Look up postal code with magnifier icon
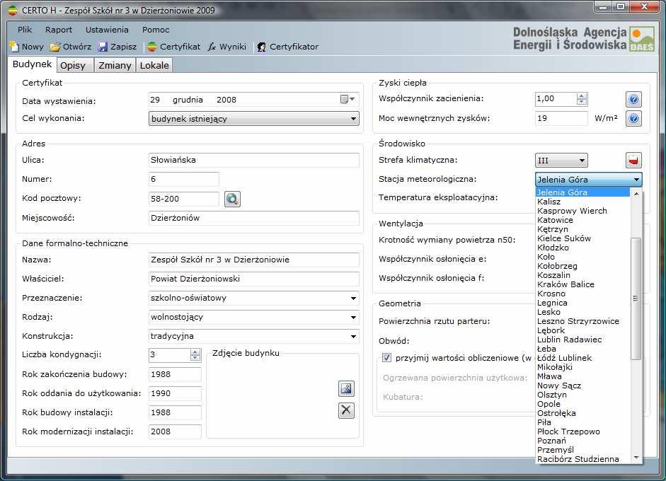The width and height of the screenshot is (666, 481). point(232,199)
